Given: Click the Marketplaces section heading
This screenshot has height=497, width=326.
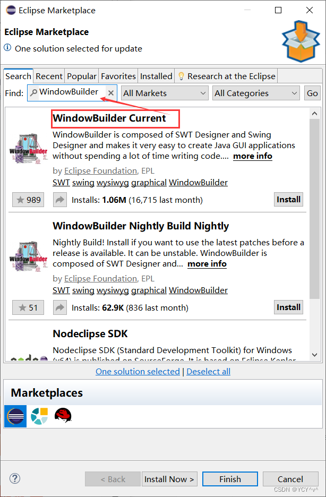Looking at the screenshot, I should [x=47, y=393].
